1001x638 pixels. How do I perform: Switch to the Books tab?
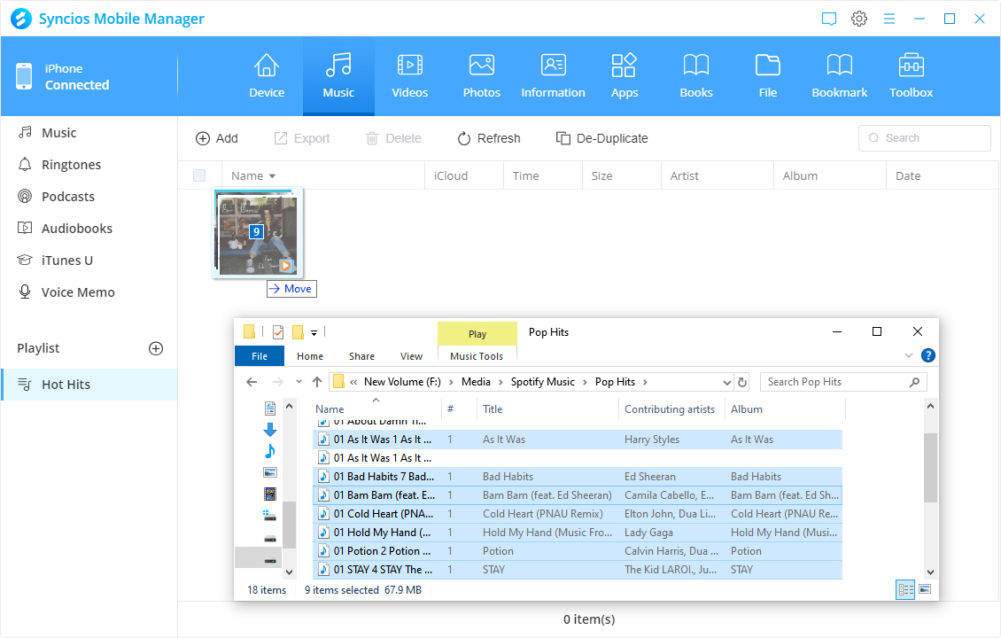click(x=696, y=76)
